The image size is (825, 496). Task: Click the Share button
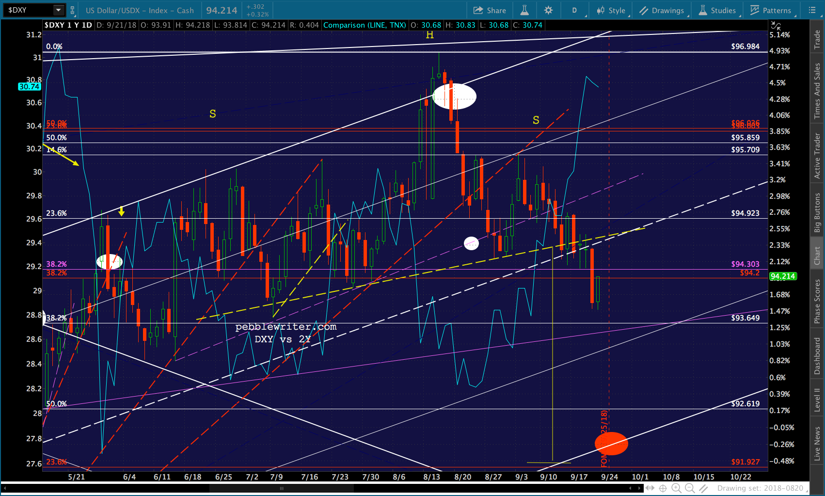point(490,10)
